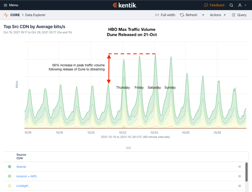The width and height of the screenshot is (252, 192).
Task: Click the Akamai green color swatch
Action: (x=10, y=167)
